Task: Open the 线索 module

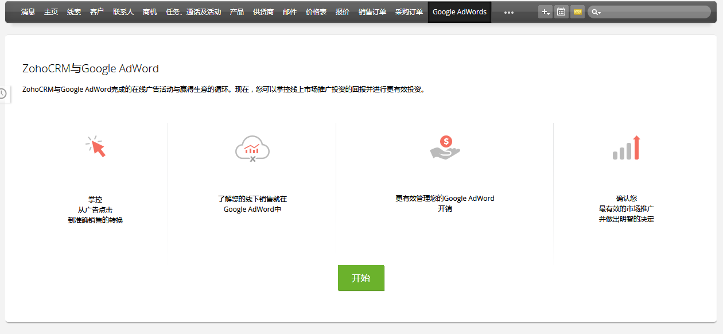Action: tap(74, 11)
